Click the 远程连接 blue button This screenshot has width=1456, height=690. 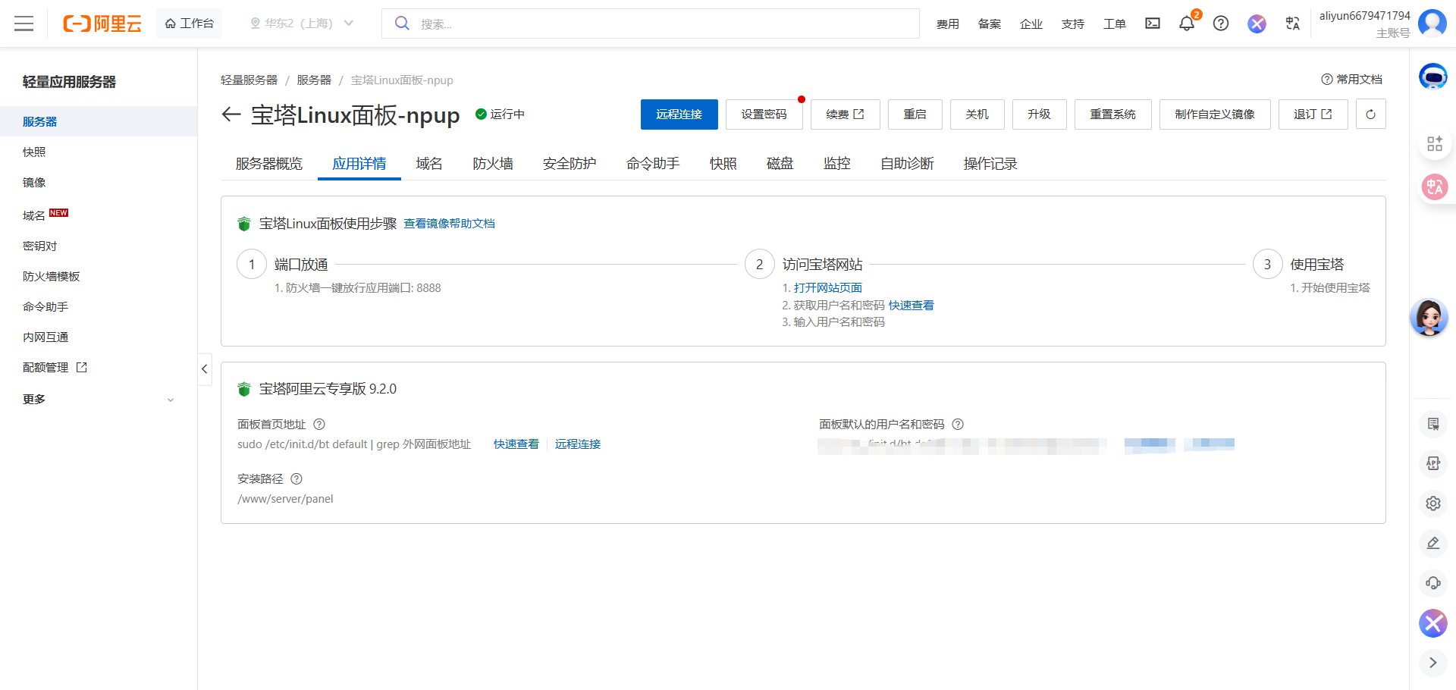(x=679, y=114)
